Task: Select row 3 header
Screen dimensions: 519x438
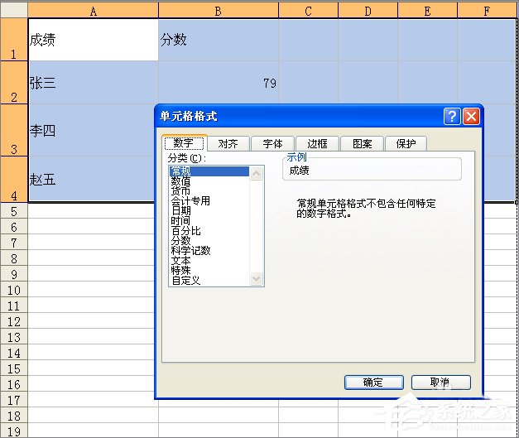Action: 13,130
